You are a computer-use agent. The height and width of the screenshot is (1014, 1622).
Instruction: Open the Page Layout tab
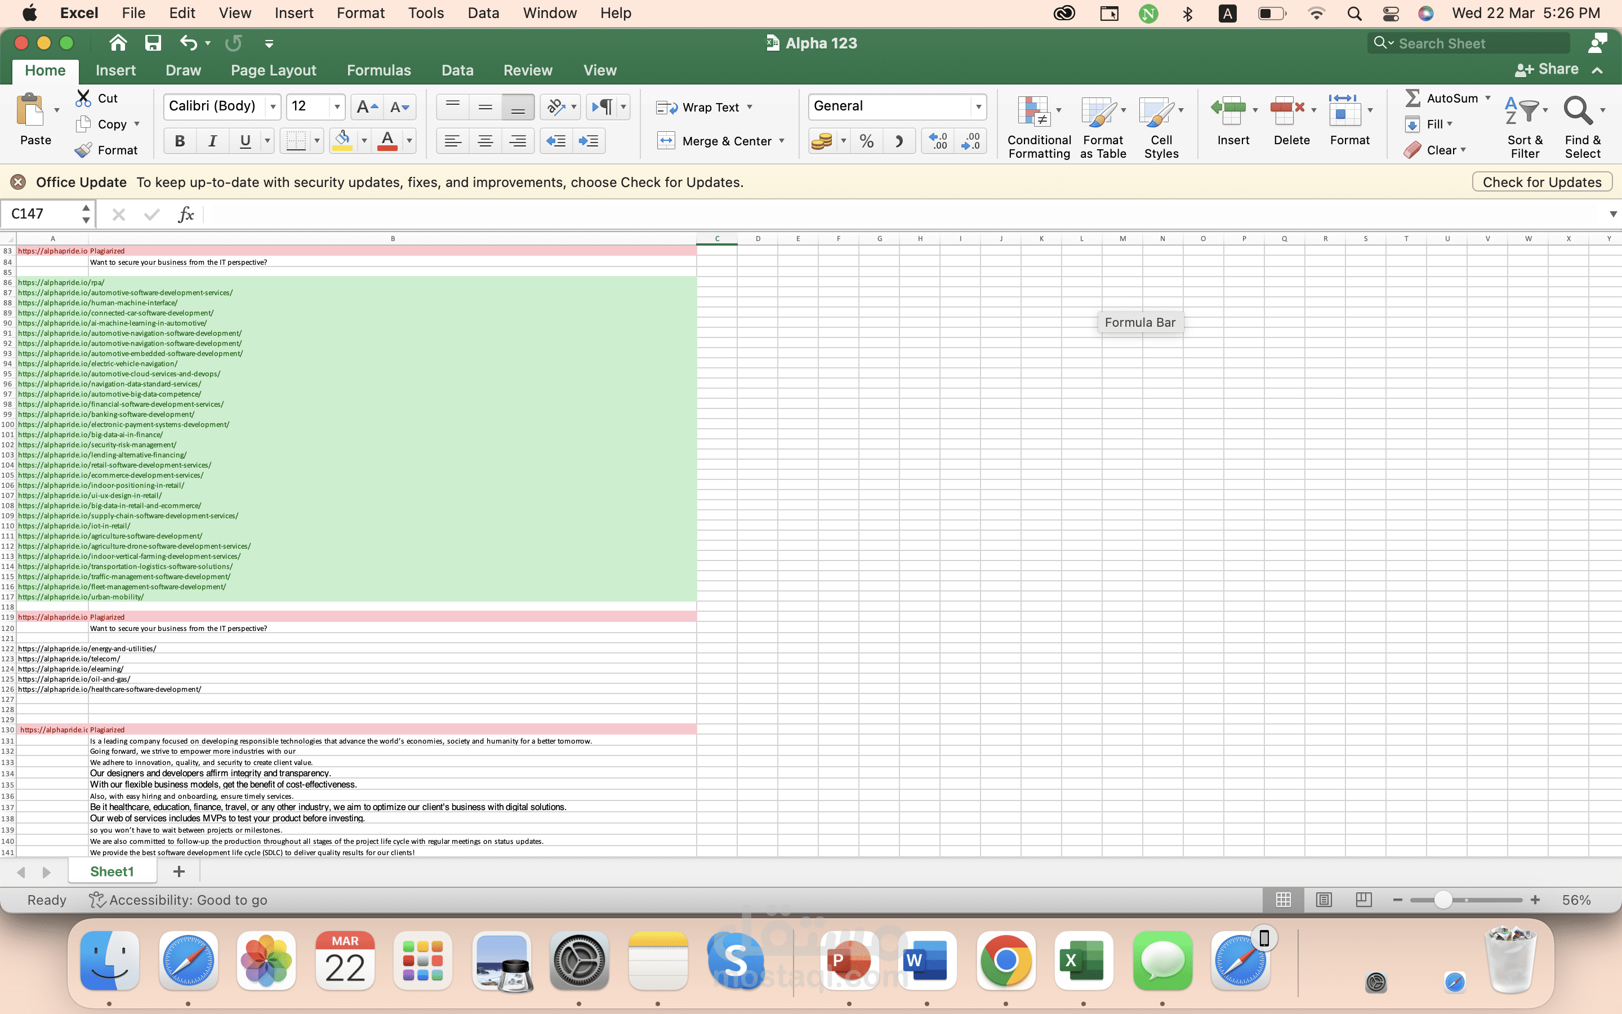point(274,70)
